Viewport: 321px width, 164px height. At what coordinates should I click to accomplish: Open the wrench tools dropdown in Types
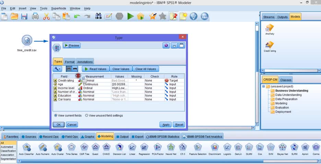[57, 69]
